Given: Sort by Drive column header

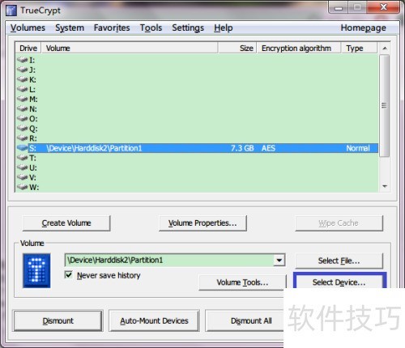Looking at the screenshot, I should 28,49.
